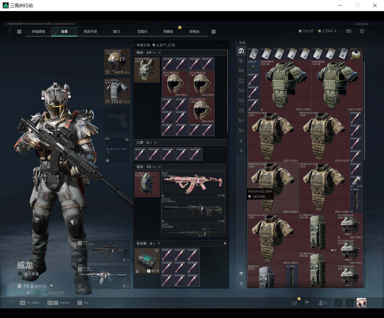
Task: Select the gas mask canister item in warehouse
Action: point(356,54)
